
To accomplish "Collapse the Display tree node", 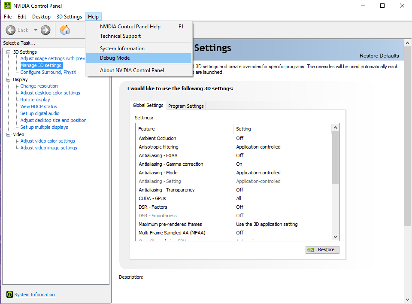I will (x=9, y=79).
